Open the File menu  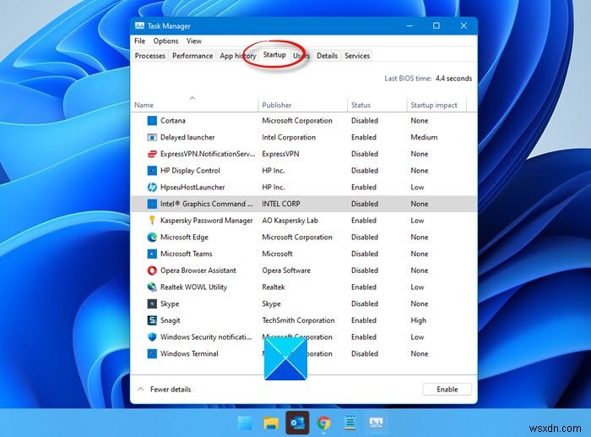pos(140,41)
